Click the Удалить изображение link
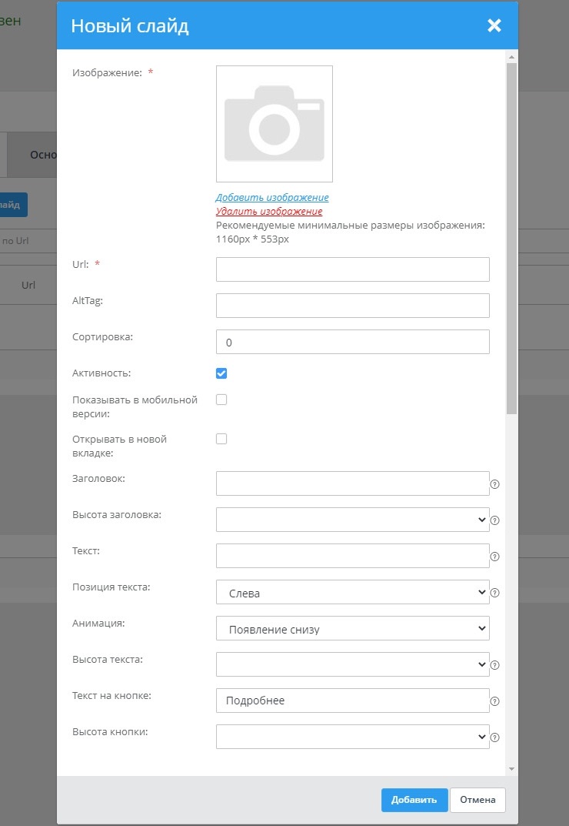Screen dimensions: 569x826 (269, 211)
